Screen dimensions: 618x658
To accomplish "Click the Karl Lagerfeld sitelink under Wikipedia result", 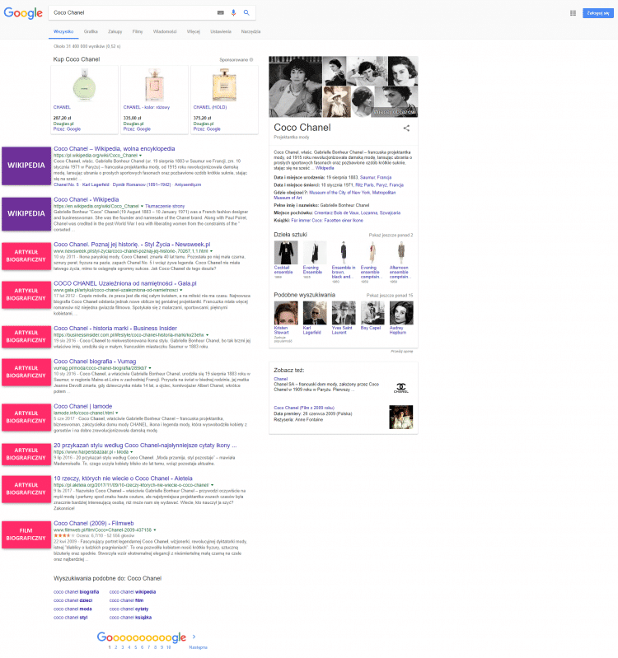I will click(x=96, y=184).
